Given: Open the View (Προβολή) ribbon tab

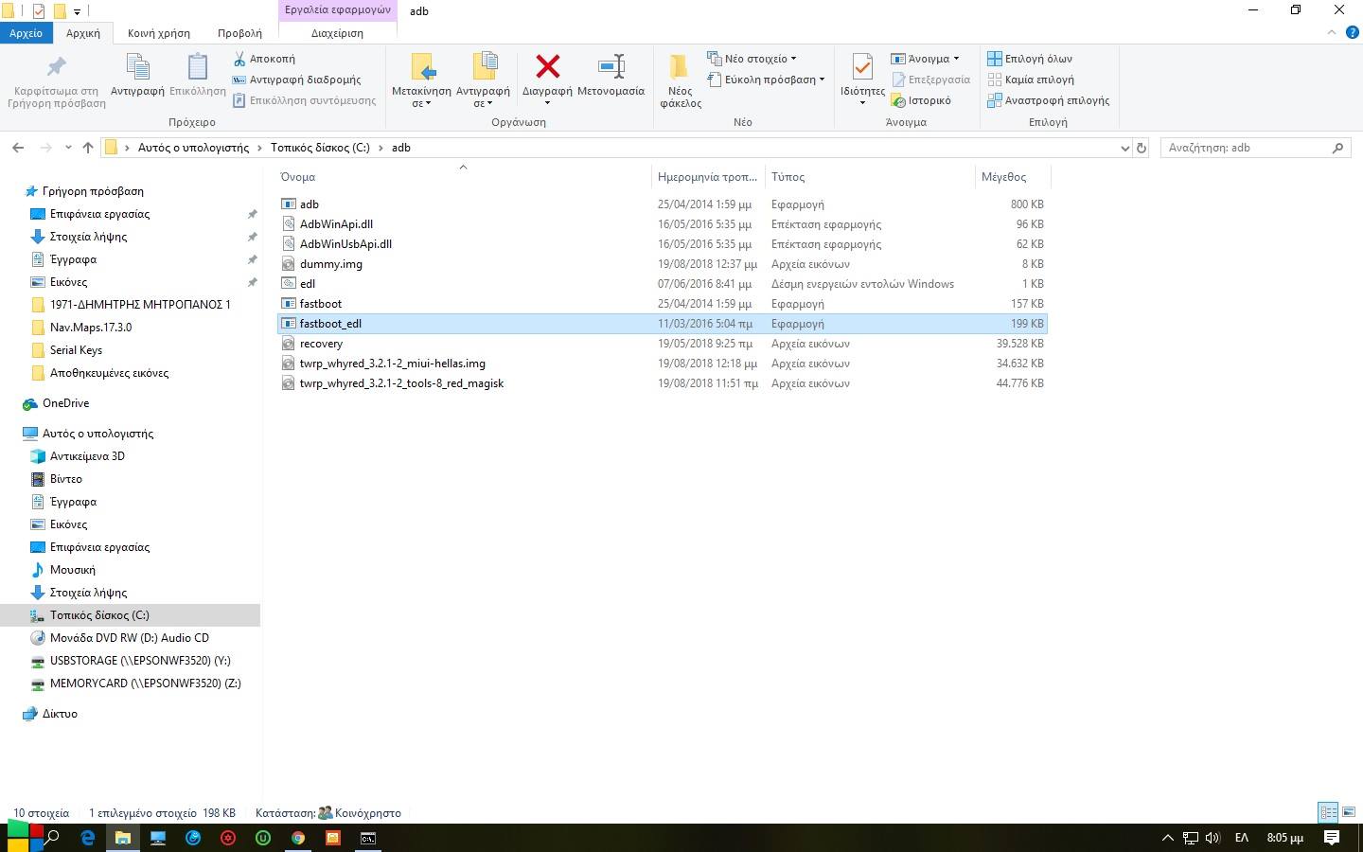Looking at the screenshot, I should click(239, 33).
